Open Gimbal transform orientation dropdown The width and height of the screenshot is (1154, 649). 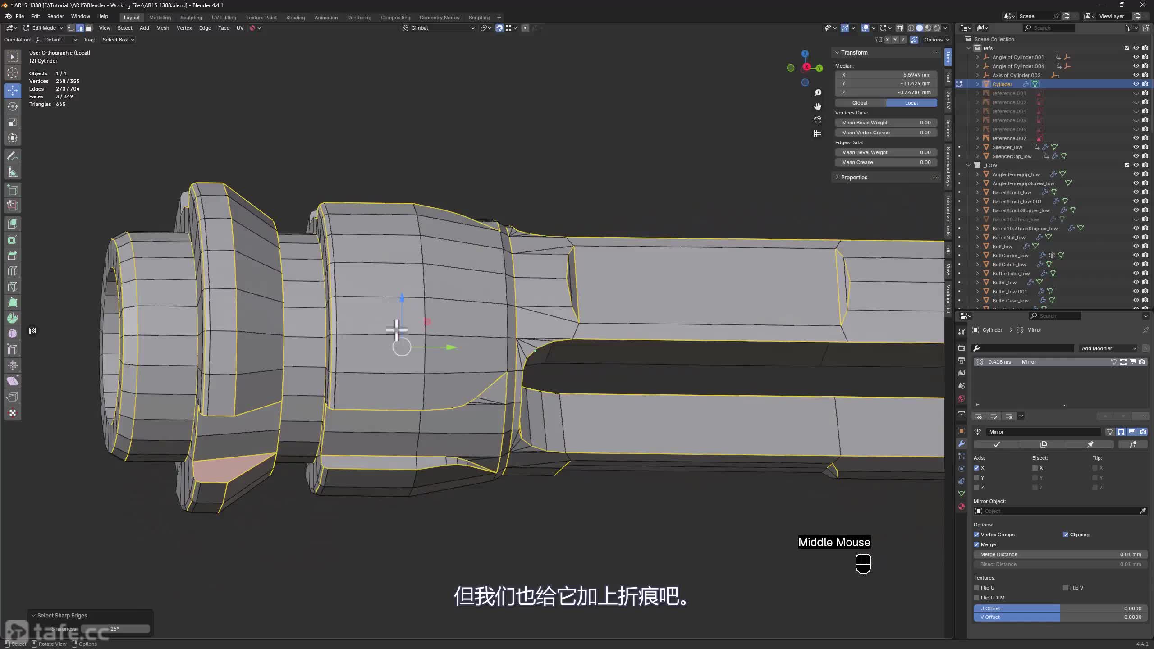click(439, 28)
